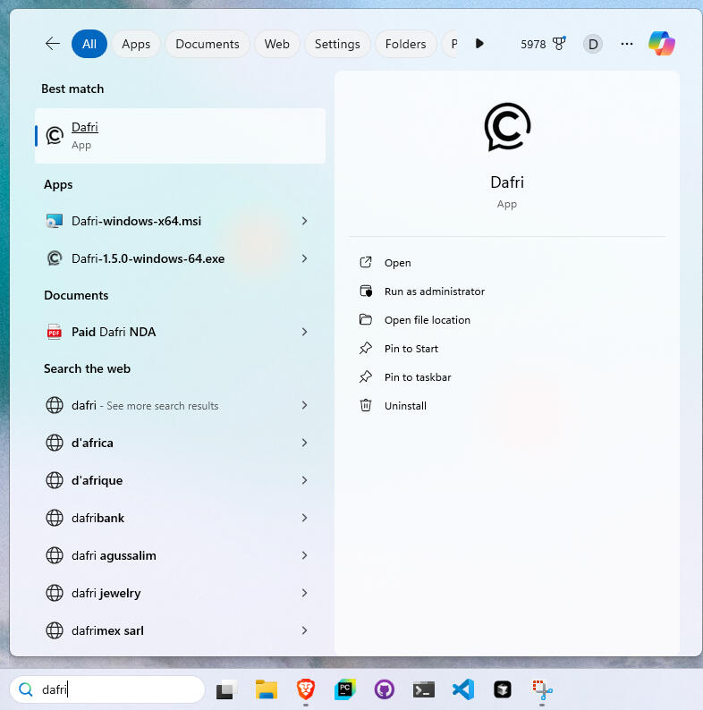Image resolution: width=703 pixels, height=710 pixels.
Task: Expand the dafri jewelry suggestion chevron
Action: (x=304, y=593)
